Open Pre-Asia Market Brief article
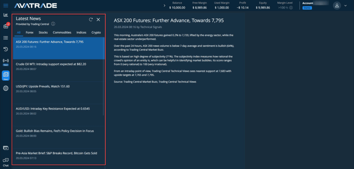Viewport: 354px width, 169px height. (x=58, y=156)
